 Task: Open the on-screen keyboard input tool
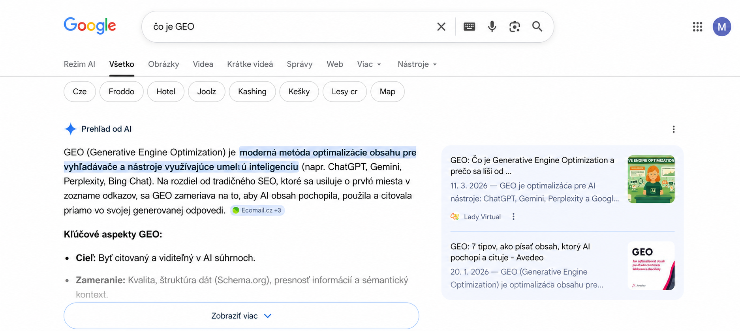[469, 26]
